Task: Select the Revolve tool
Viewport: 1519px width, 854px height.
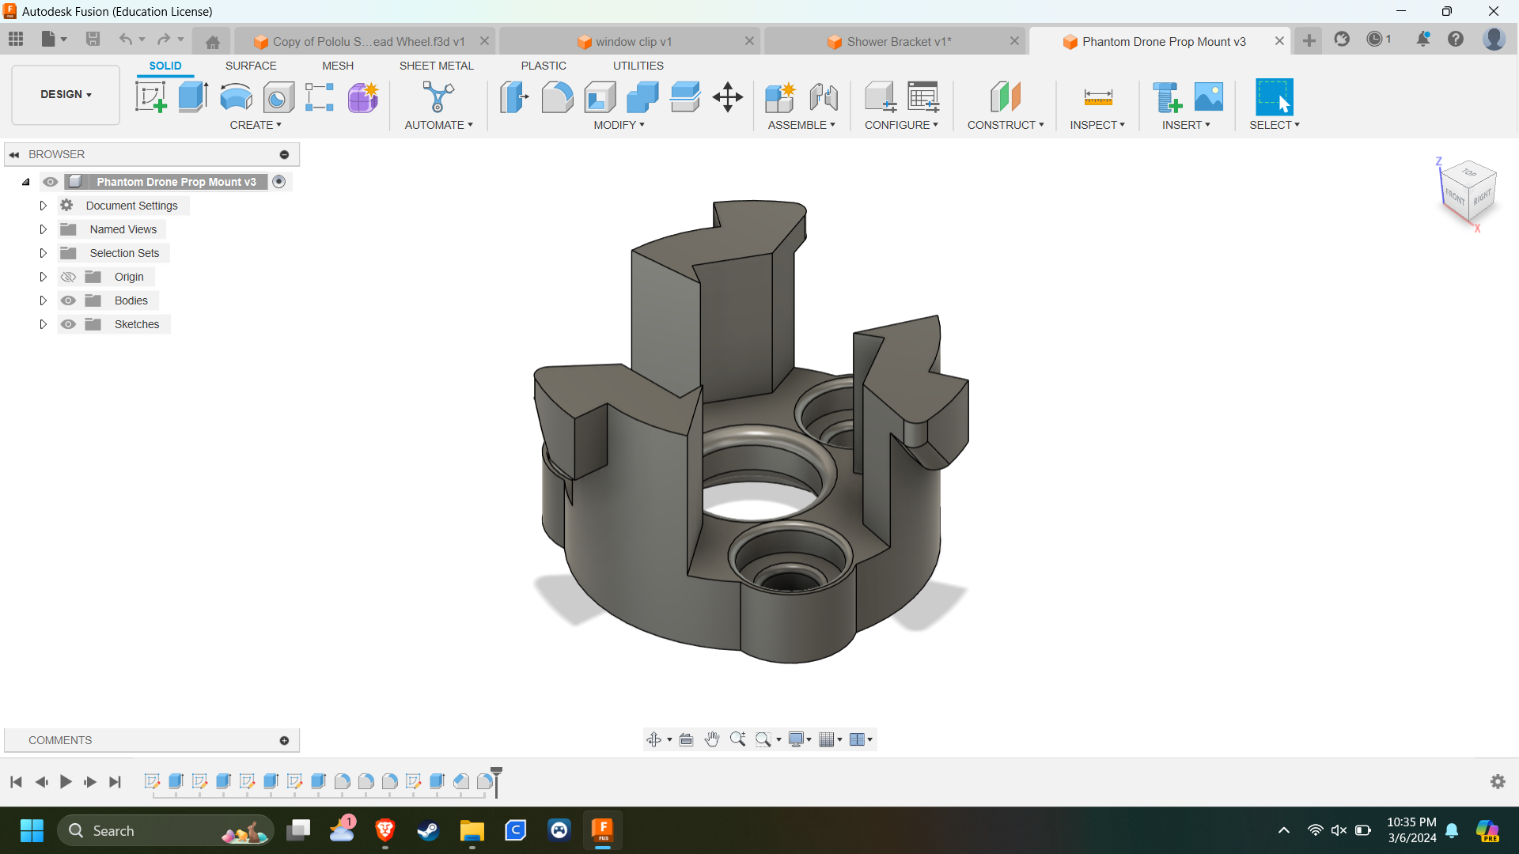Action: [x=236, y=97]
